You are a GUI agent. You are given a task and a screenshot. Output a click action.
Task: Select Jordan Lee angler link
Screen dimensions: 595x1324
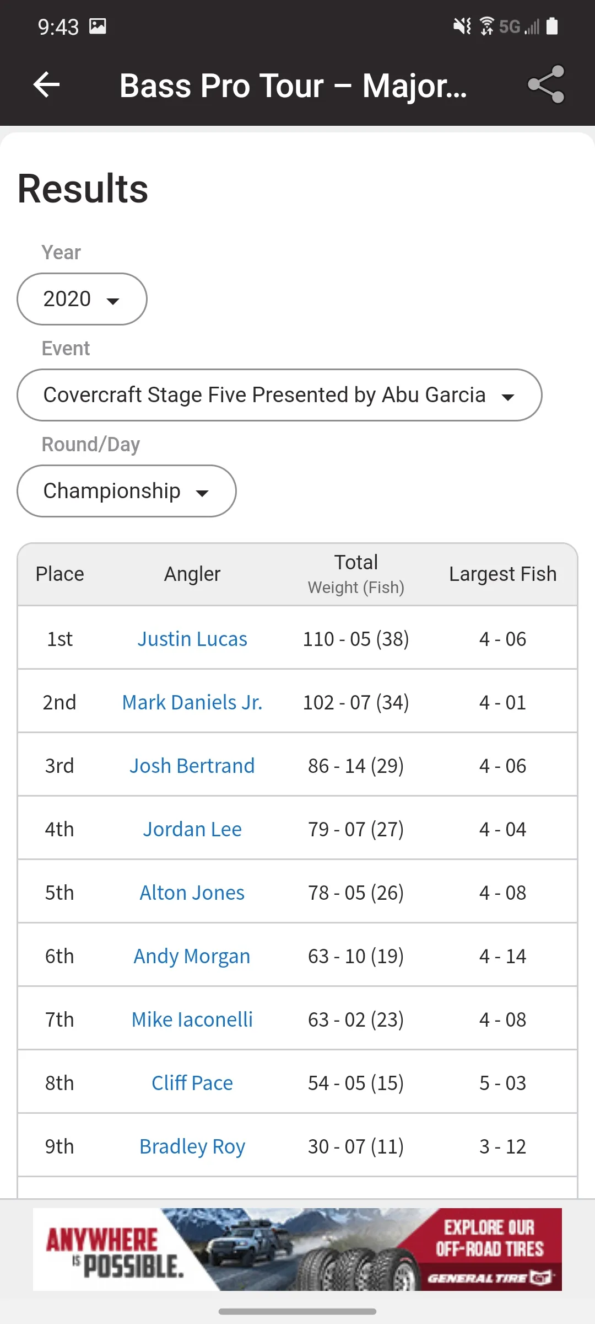[192, 829]
